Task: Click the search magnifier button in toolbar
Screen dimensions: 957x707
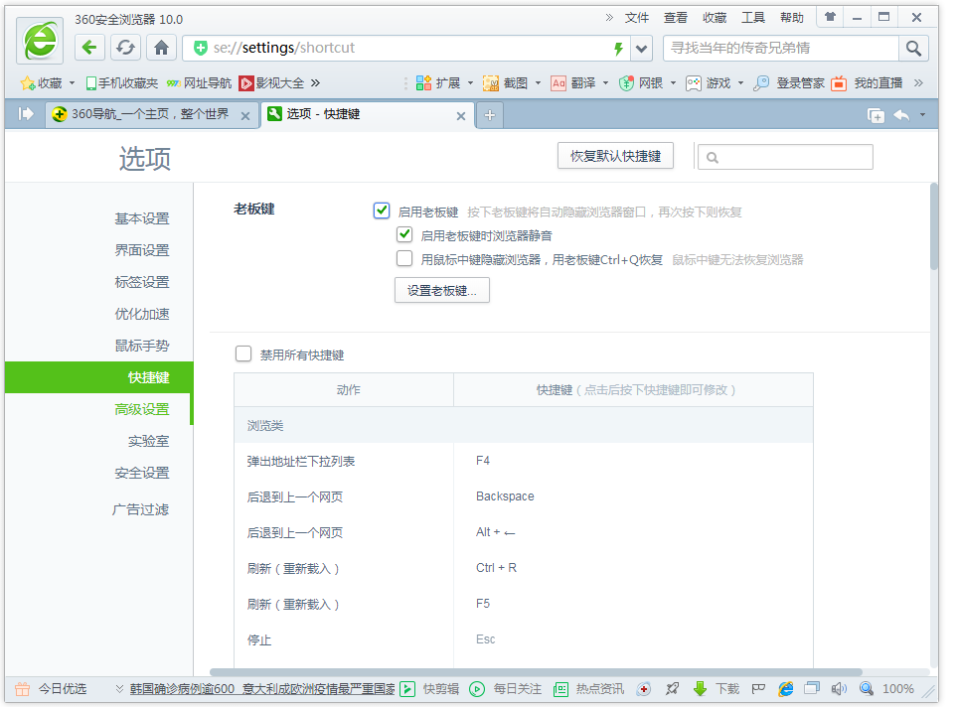Action: pos(912,48)
